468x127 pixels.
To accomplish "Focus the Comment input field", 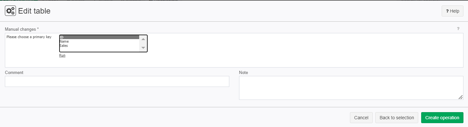I will 117,81.
